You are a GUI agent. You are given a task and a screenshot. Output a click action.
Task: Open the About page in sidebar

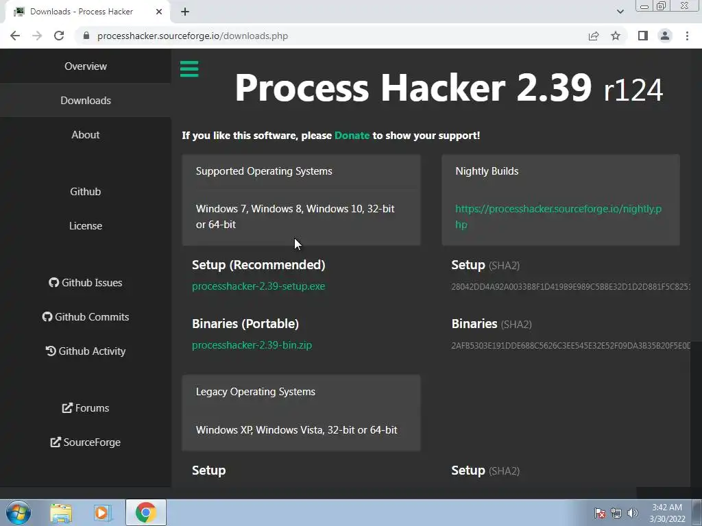click(x=86, y=135)
